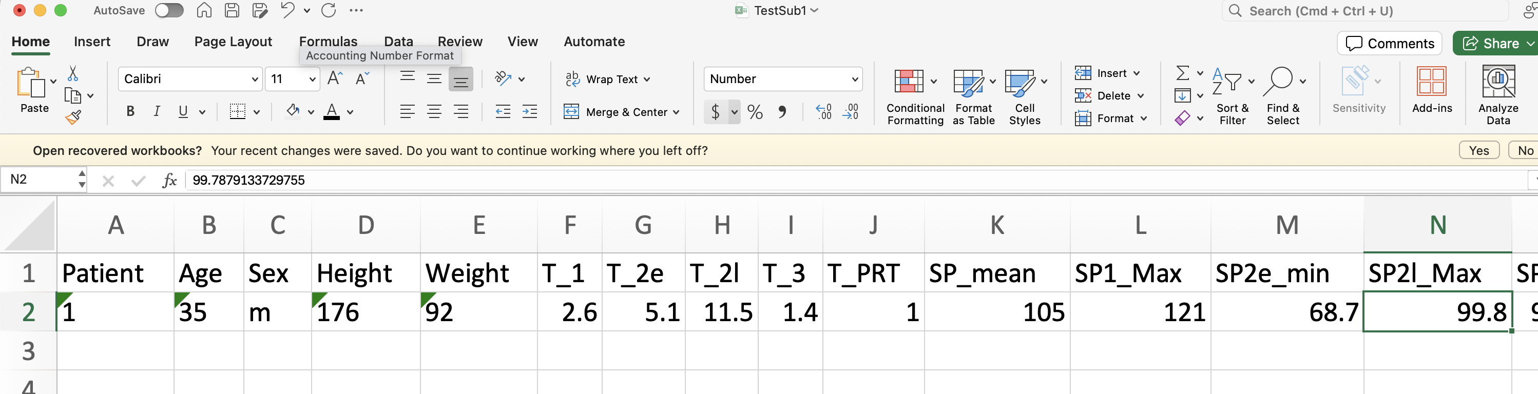Click the Analyze Data icon
This screenshot has height=394, width=1538.
coord(1497,95)
